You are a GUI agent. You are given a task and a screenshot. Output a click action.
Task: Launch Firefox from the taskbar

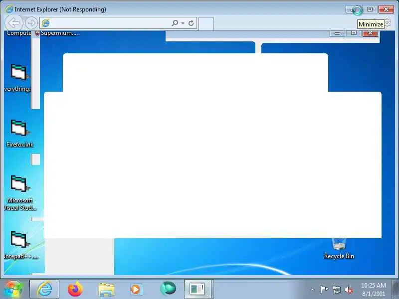pos(75,289)
